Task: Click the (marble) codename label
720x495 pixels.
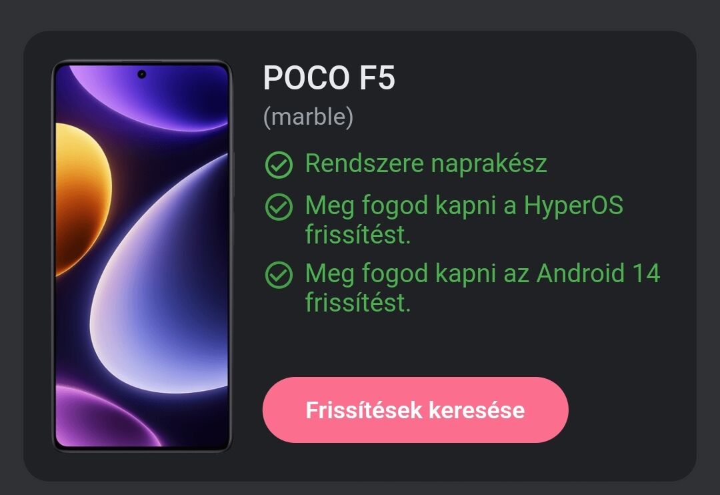Action: [x=308, y=117]
